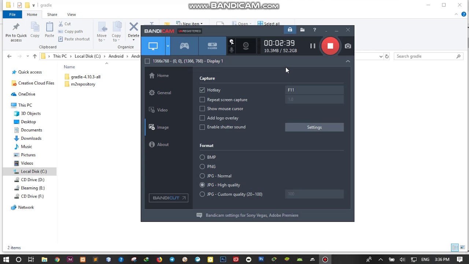The height and width of the screenshot is (264, 469).
Task: Click the Settings button under Capture
Action: pos(314,127)
